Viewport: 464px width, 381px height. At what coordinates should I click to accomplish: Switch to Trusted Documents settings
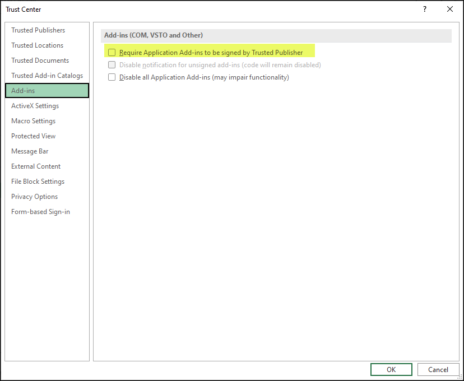click(47, 61)
